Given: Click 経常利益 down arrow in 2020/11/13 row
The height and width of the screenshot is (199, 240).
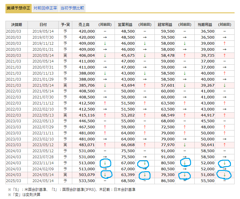Looking at the screenshot, I should click(185, 73).
